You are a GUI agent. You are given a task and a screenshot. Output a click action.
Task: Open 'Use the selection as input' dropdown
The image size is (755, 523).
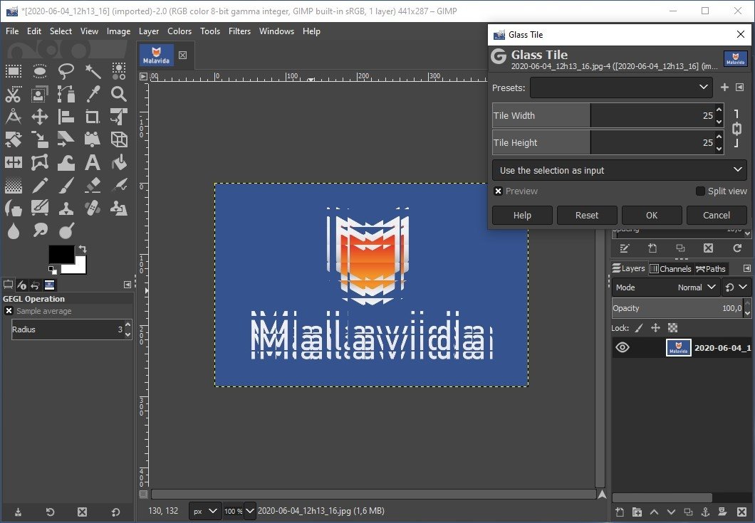[620, 170]
